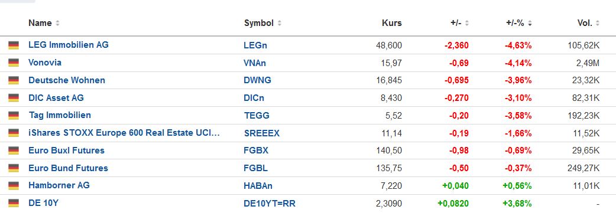This screenshot has height=216, width=616.
Task: Click the flag icon beside DE 10Y
Action: point(14,203)
